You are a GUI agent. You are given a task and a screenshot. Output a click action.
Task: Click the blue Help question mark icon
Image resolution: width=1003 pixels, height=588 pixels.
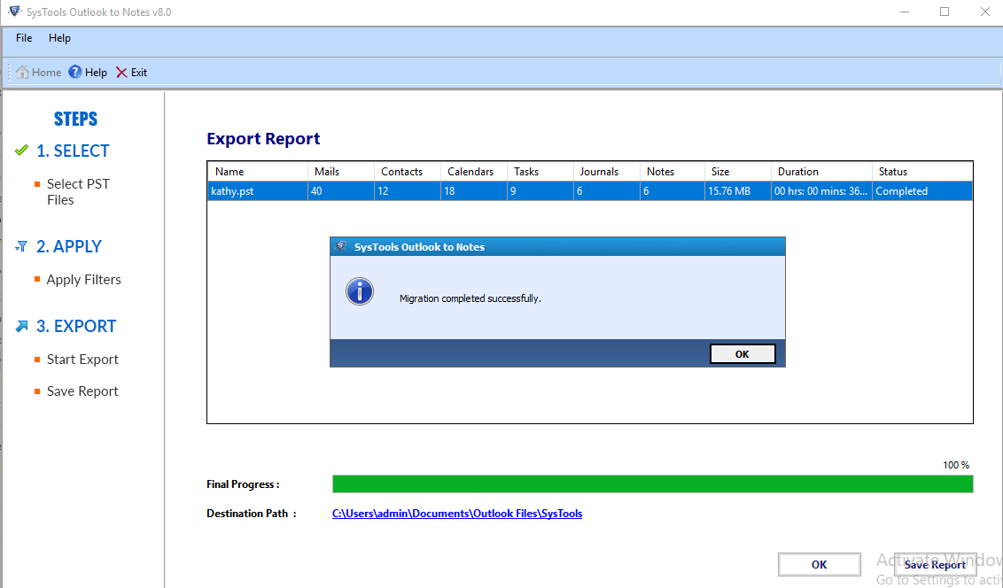click(x=74, y=73)
